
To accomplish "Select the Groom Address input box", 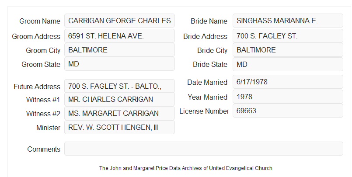I will 119,36.
